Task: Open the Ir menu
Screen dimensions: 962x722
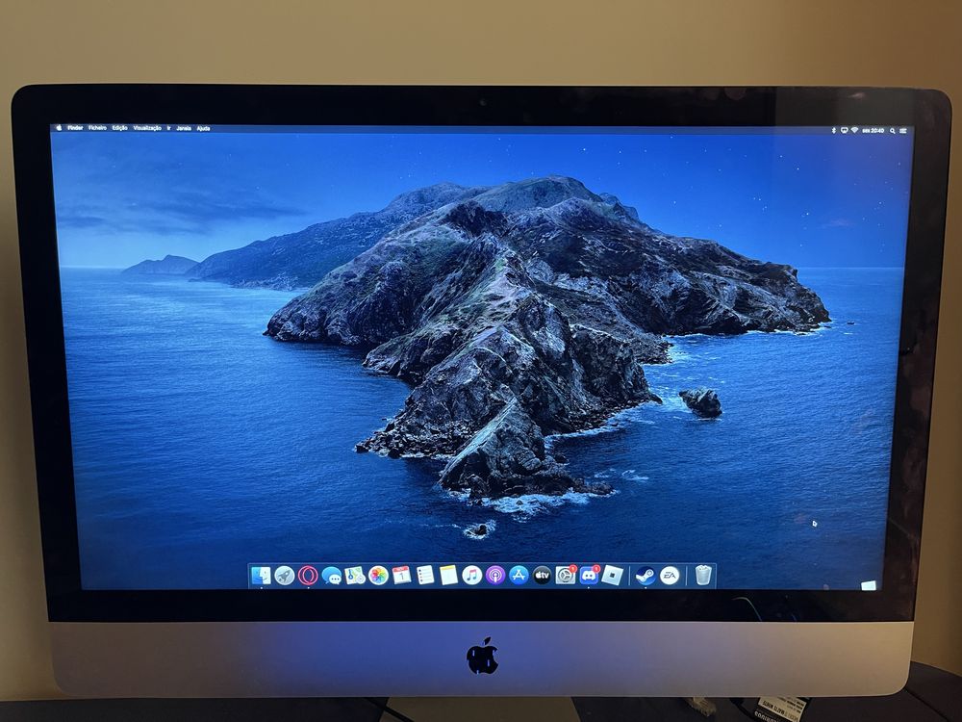Action: pos(168,128)
